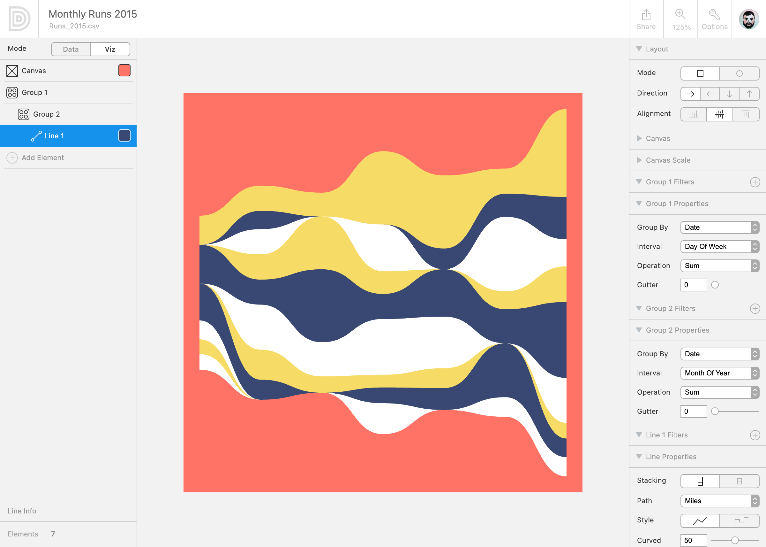Set direction to down arrow
Screen dimensions: 766x547
tap(730, 94)
